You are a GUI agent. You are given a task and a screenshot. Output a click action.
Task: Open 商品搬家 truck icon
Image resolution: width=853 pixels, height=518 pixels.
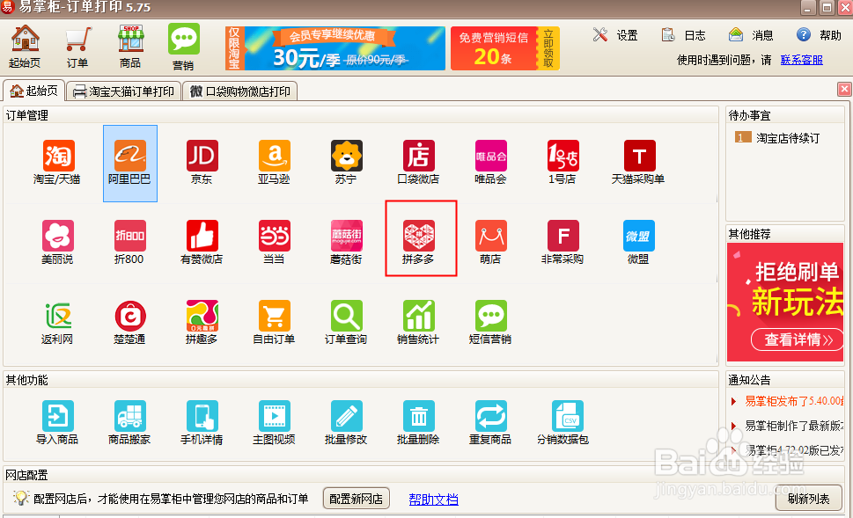(x=129, y=423)
